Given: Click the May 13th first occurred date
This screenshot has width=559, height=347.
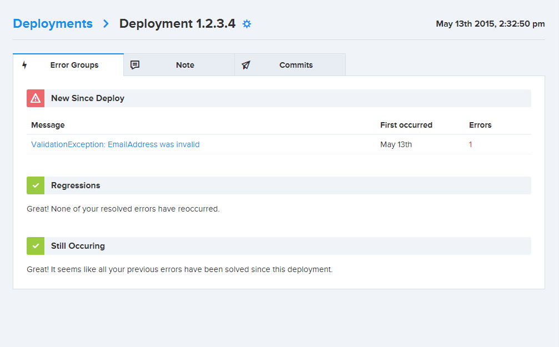Looking at the screenshot, I should (396, 144).
